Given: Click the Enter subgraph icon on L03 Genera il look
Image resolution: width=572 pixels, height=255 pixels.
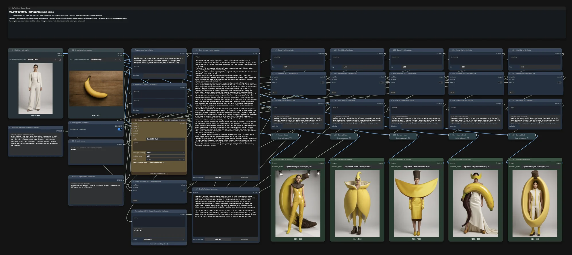Looking at the screenshot, I should [x=409, y=138].
